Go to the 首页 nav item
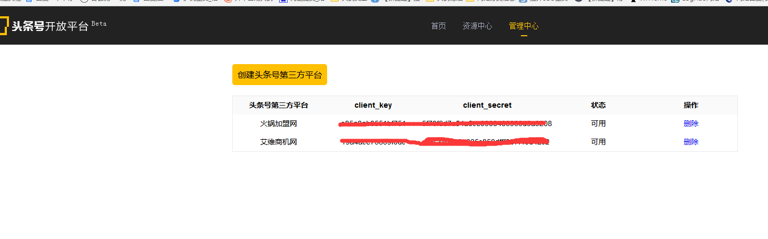768x239 pixels. click(438, 26)
